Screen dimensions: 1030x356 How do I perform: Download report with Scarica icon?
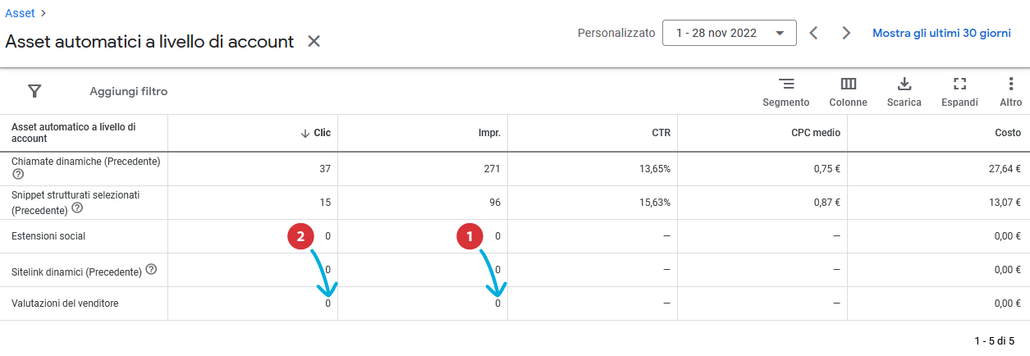coord(904,91)
